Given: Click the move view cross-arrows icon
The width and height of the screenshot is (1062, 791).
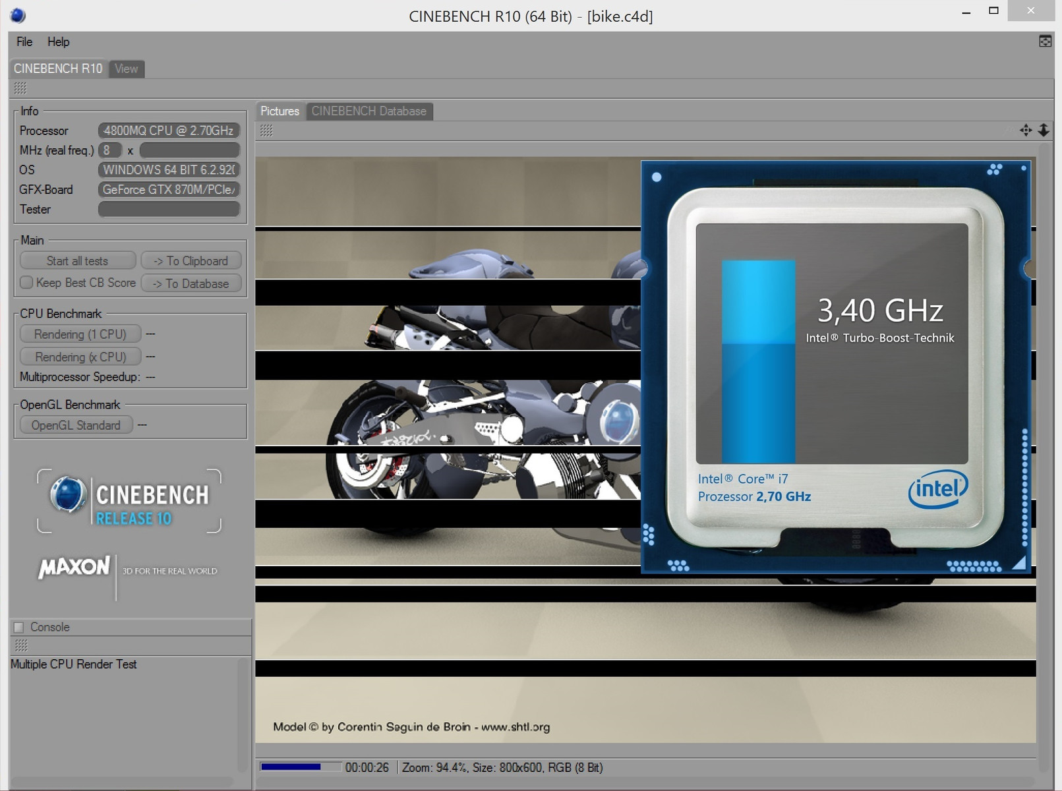Looking at the screenshot, I should 1026,130.
